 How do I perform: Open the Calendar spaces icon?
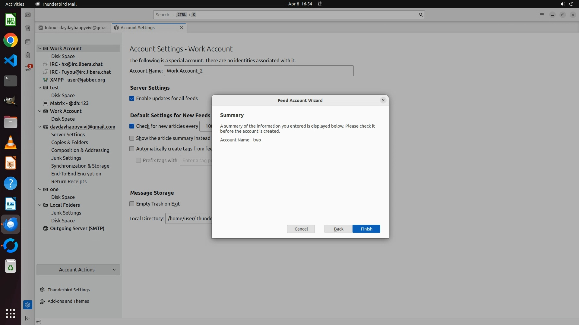(x=28, y=42)
